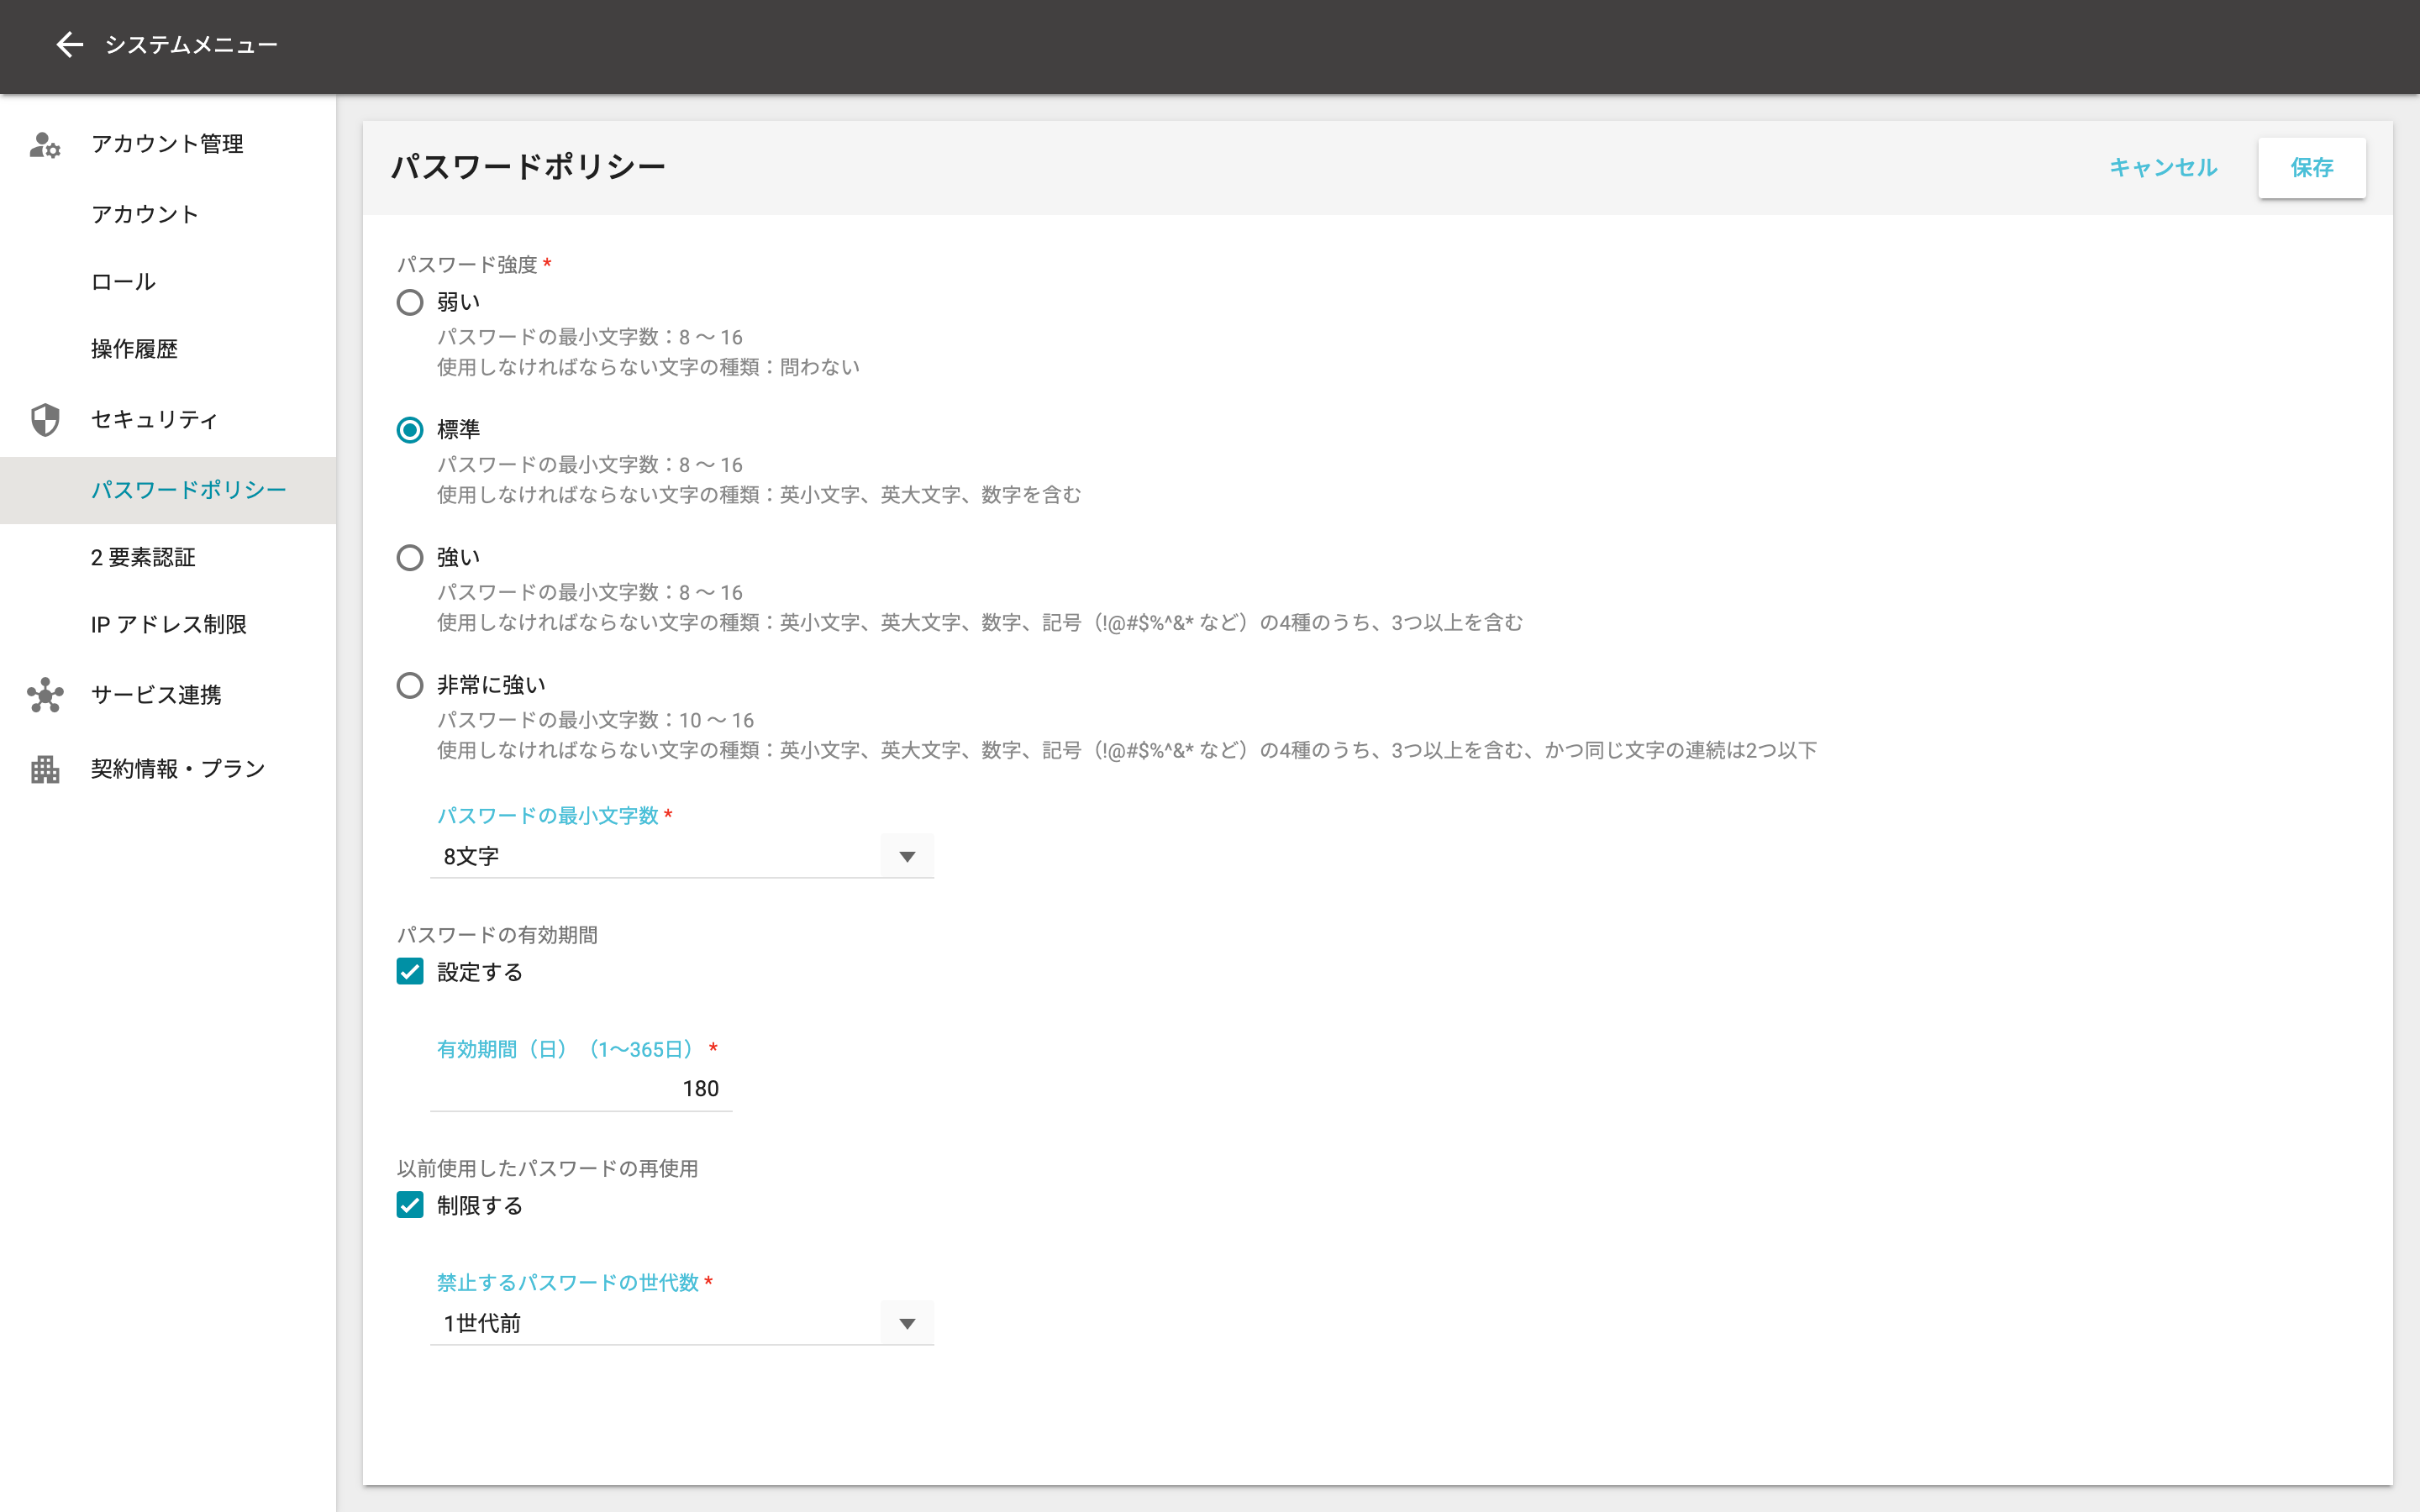
Task: Click the 有効期間 days input field
Action: coord(581,1088)
